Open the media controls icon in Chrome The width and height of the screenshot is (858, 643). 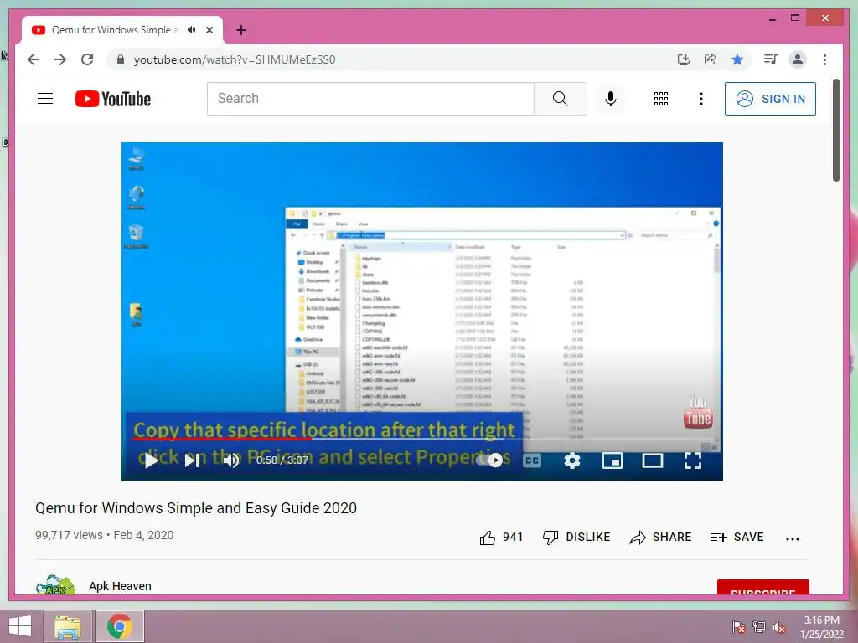(x=771, y=59)
